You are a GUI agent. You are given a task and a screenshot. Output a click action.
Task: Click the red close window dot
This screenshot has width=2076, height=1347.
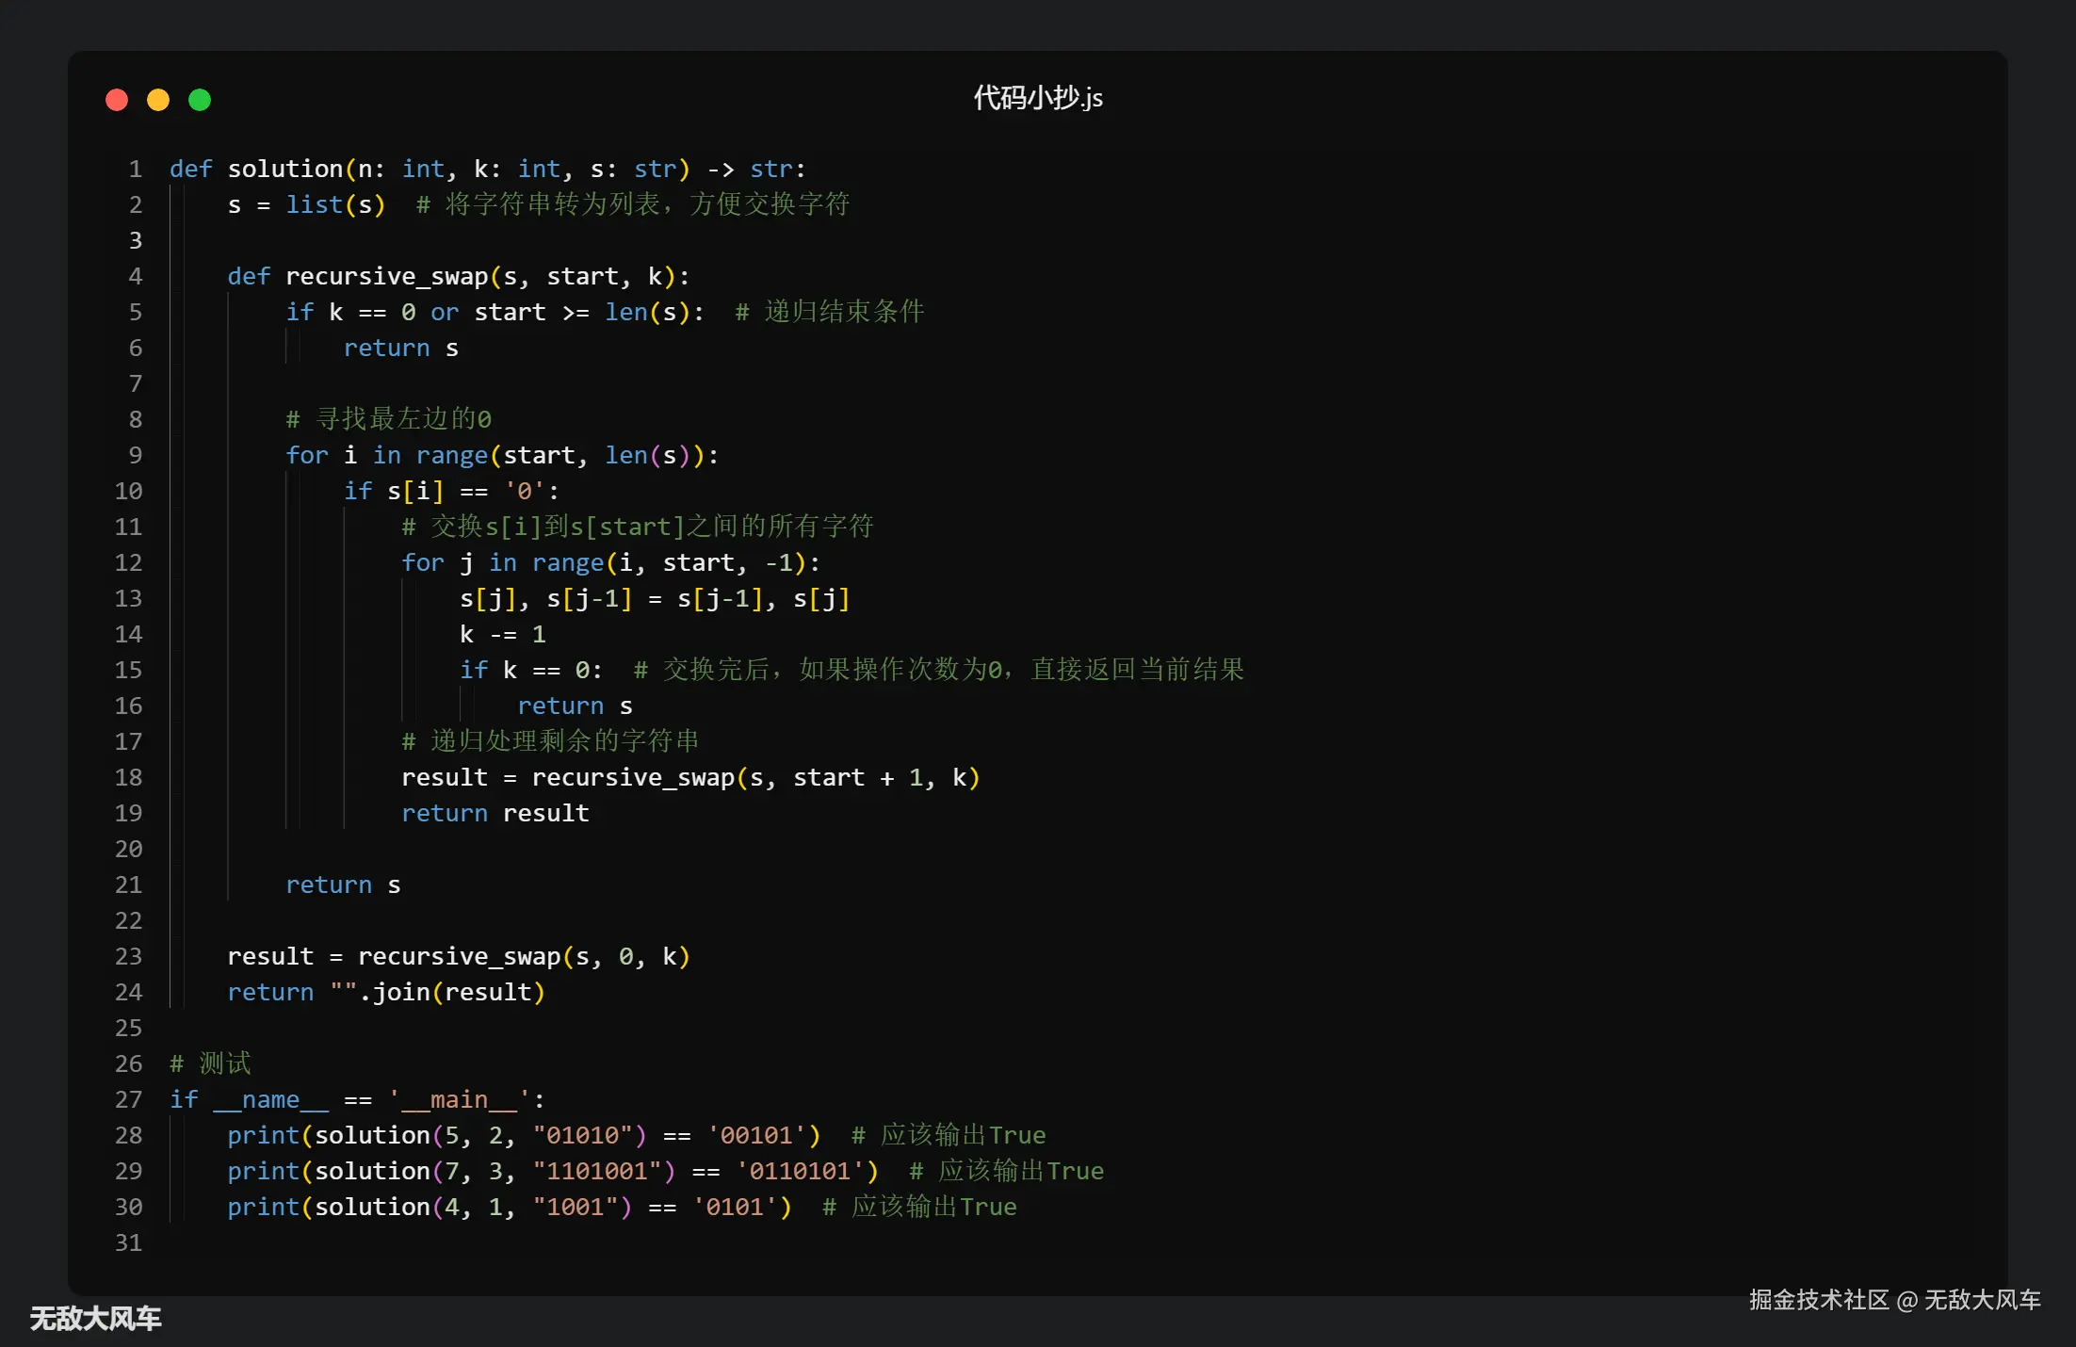(x=117, y=100)
